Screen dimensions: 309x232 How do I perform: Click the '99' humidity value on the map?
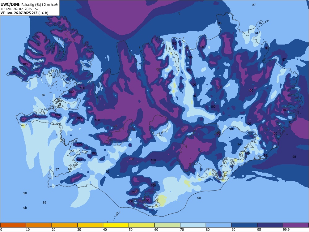[265, 156]
